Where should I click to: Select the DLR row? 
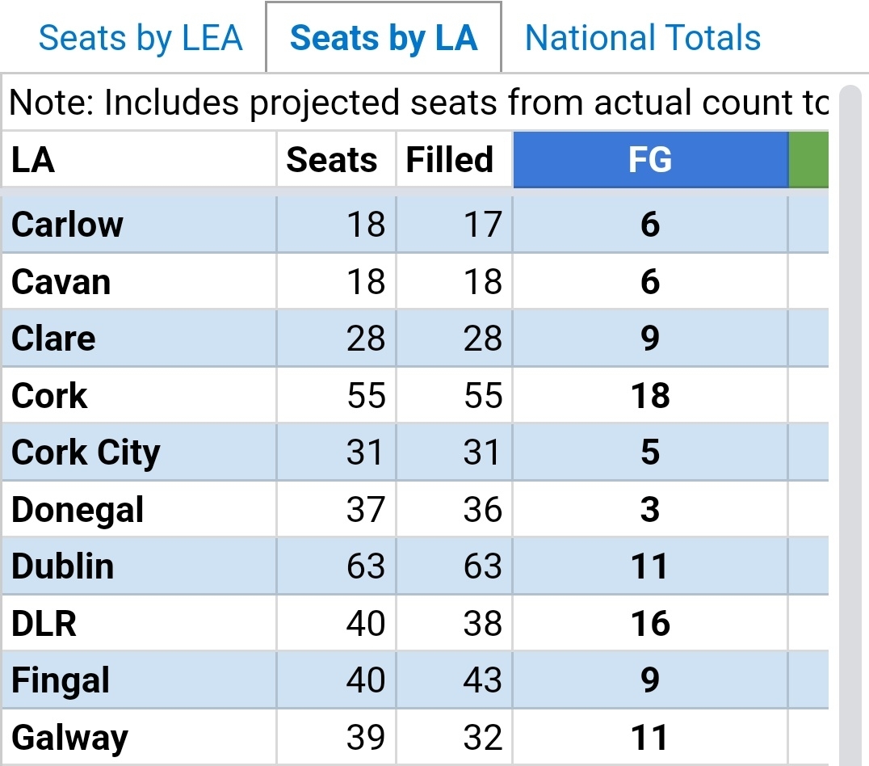click(44, 624)
